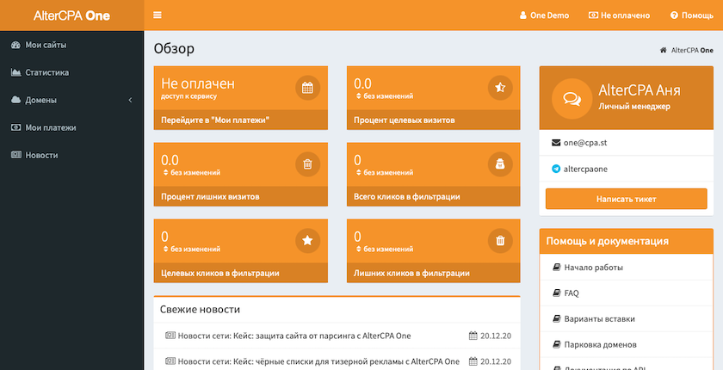
Task: Open Всего кликов в фильтрации card footer
Action: click(x=434, y=197)
